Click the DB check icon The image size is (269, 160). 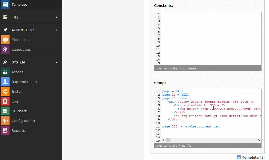(x=5, y=111)
